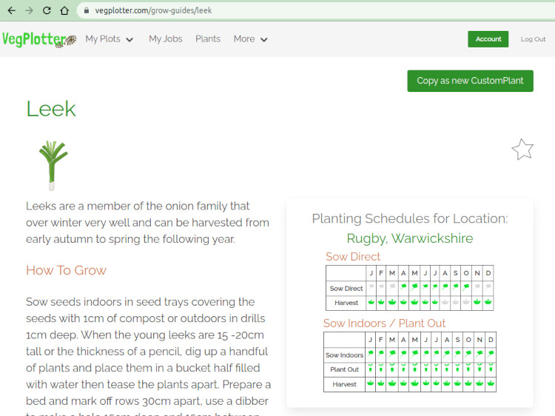555x416 pixels.
Task: Click Plant Out seedling icon for January
Action: click(x=370, y=368)
